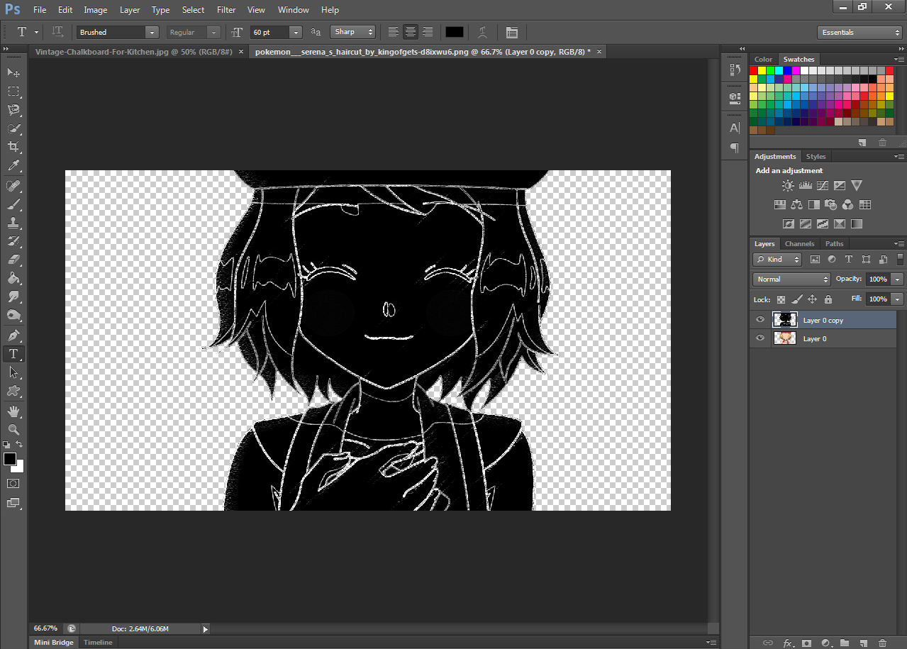Toggle the Character and Paragraph panels
The width and height of the screenshot is (907, 649).
(512, 32)
